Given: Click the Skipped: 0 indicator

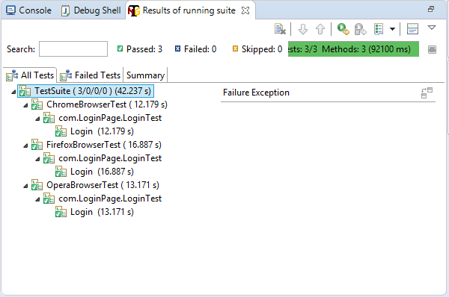Looking at the screenshot, I should 257,49.
